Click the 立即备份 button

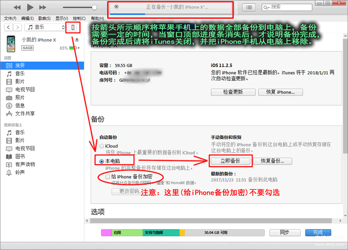[230, 161]
